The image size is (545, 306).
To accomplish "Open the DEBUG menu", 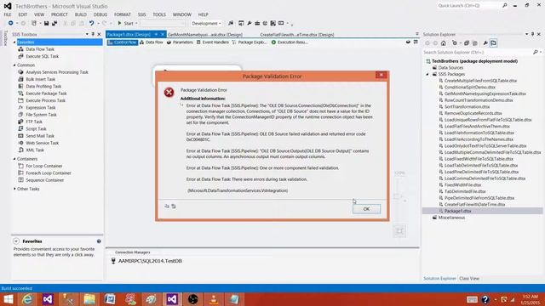I will [x=100, y=14].
